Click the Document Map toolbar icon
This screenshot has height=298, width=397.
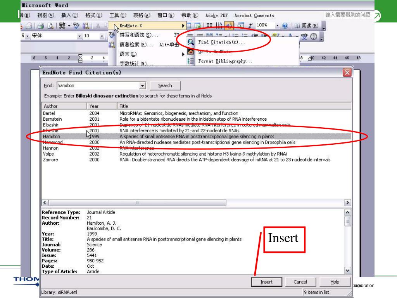pyautogui.click(x=241, y=25)
